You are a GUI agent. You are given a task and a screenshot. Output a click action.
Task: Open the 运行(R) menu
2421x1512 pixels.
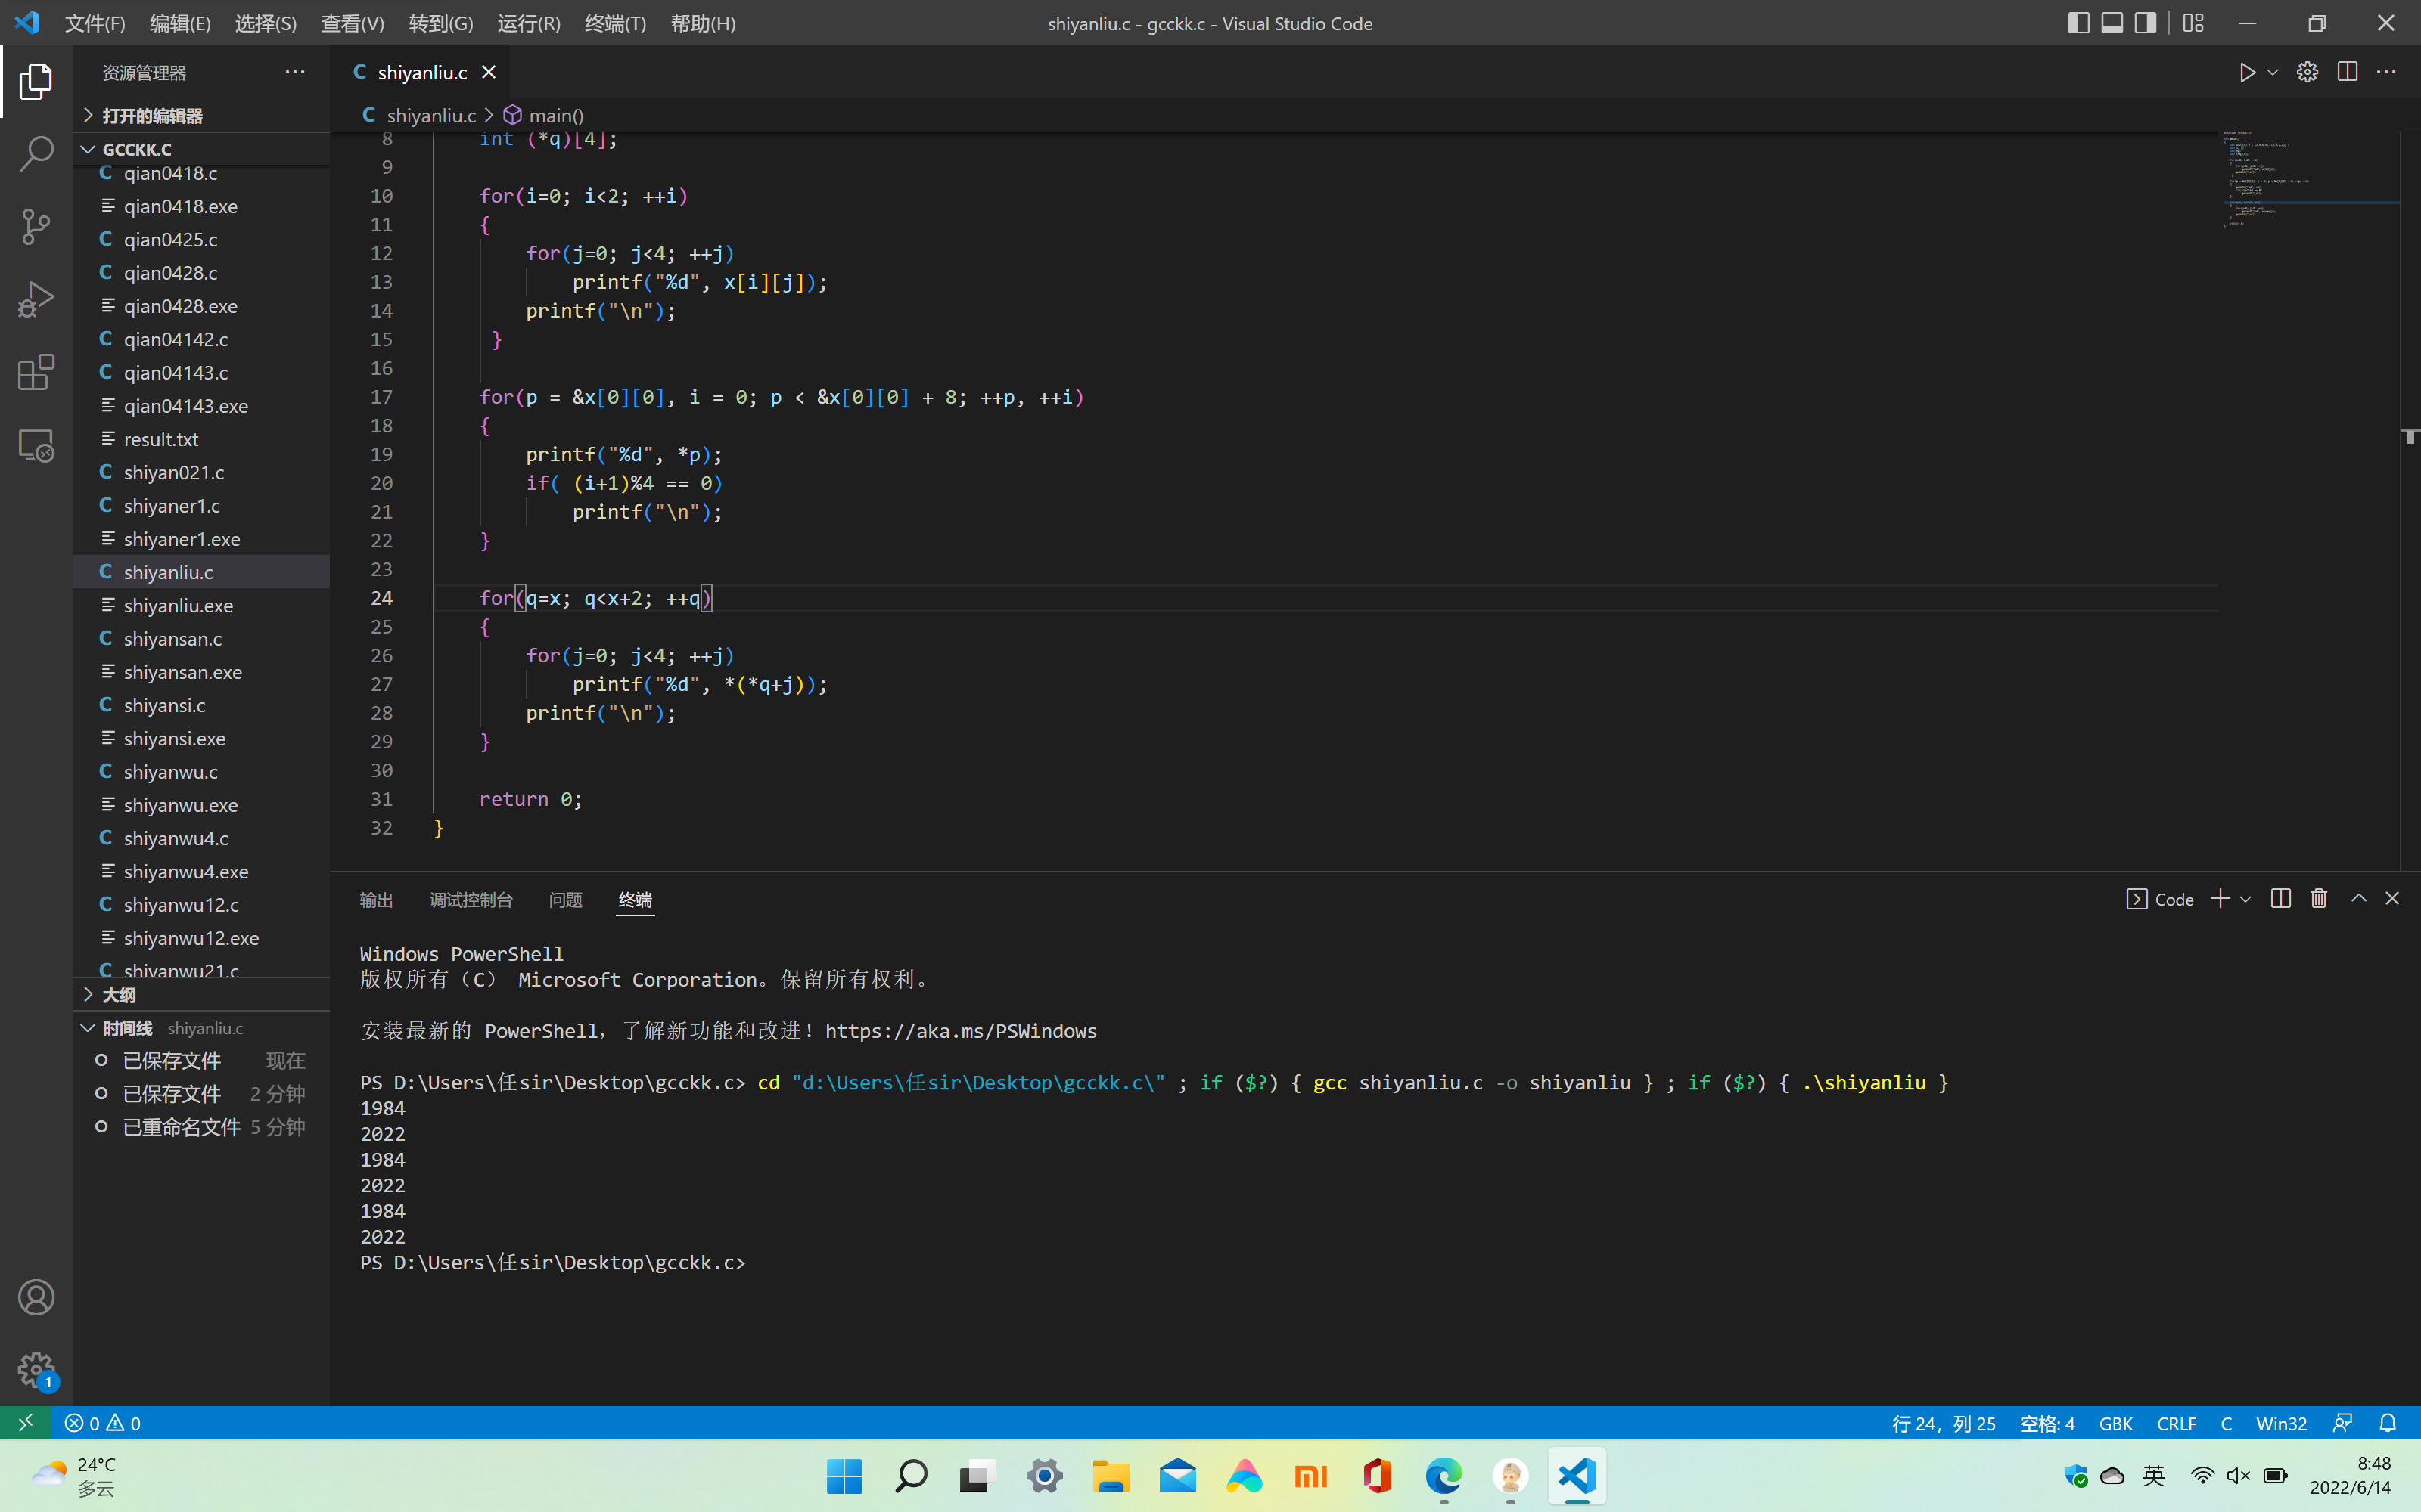point(528,23)
